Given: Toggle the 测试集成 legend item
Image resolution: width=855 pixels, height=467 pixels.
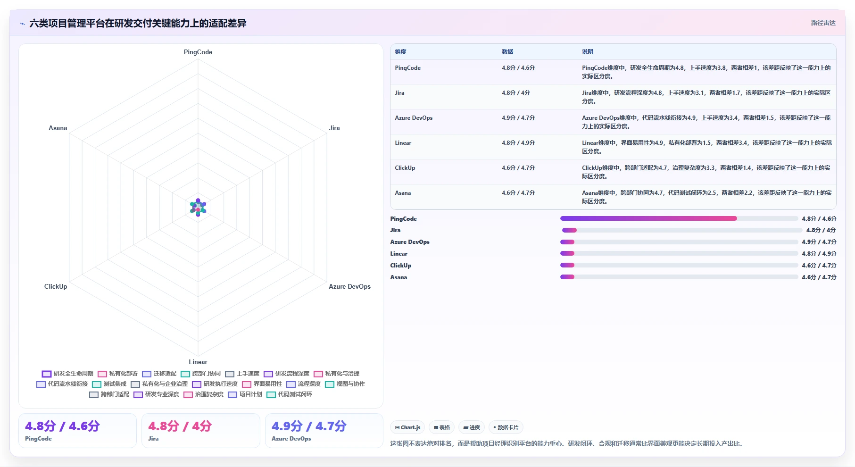Looking at the screenshot, I should click(109, 384).
